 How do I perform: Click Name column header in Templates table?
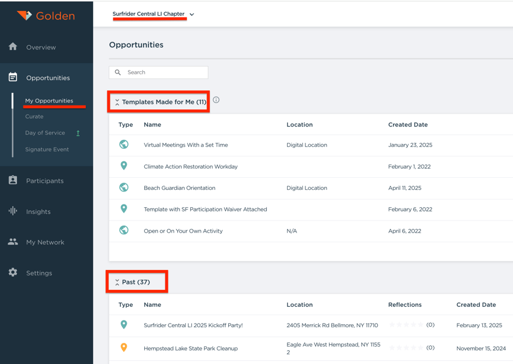(153, 125)
